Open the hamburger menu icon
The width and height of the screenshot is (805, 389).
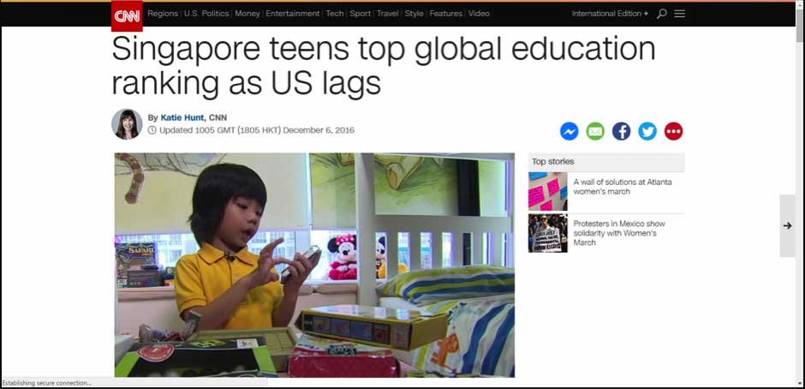tap(679, 14)
